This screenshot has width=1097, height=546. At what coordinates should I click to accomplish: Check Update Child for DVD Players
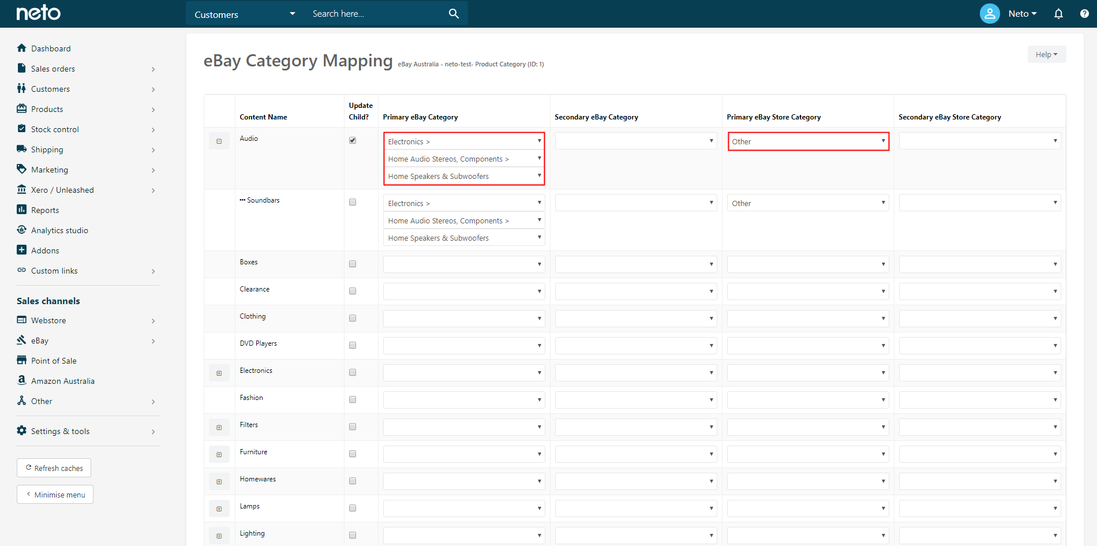[x=353, y=345]
